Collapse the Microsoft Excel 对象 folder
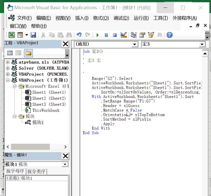The width and height of the screenshot is (211, 196). pos(15,86)
